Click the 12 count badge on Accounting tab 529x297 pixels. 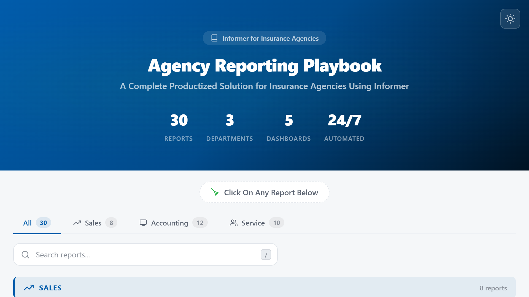point(200,223)
